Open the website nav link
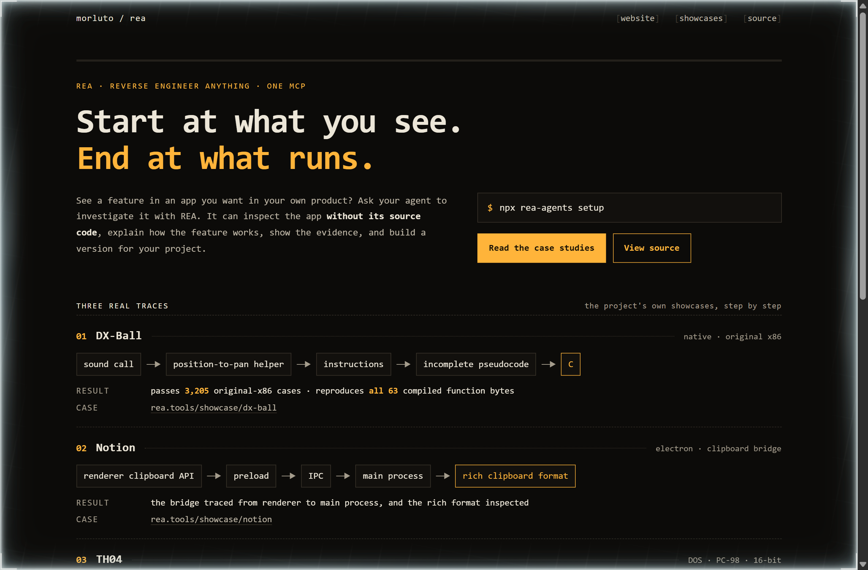This screenshot has width=868, height=570. tap(637, 18)
